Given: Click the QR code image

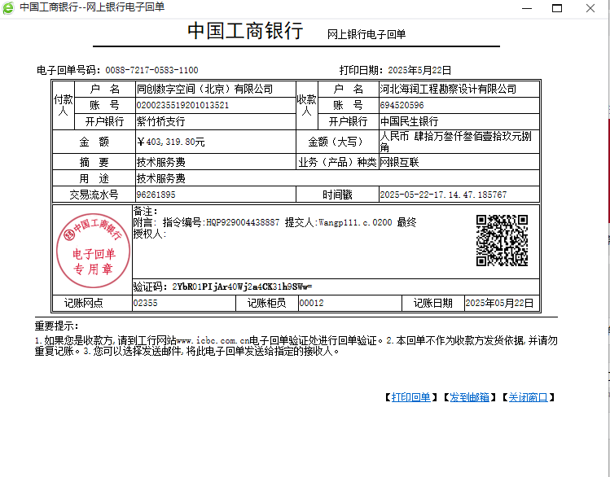Looking at the screenshot, I should [x=502, y=241].
